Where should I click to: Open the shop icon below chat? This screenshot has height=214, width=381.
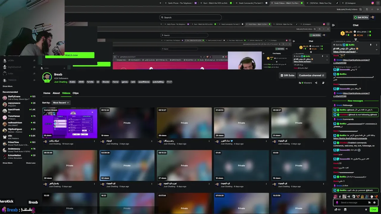[345, 210]
